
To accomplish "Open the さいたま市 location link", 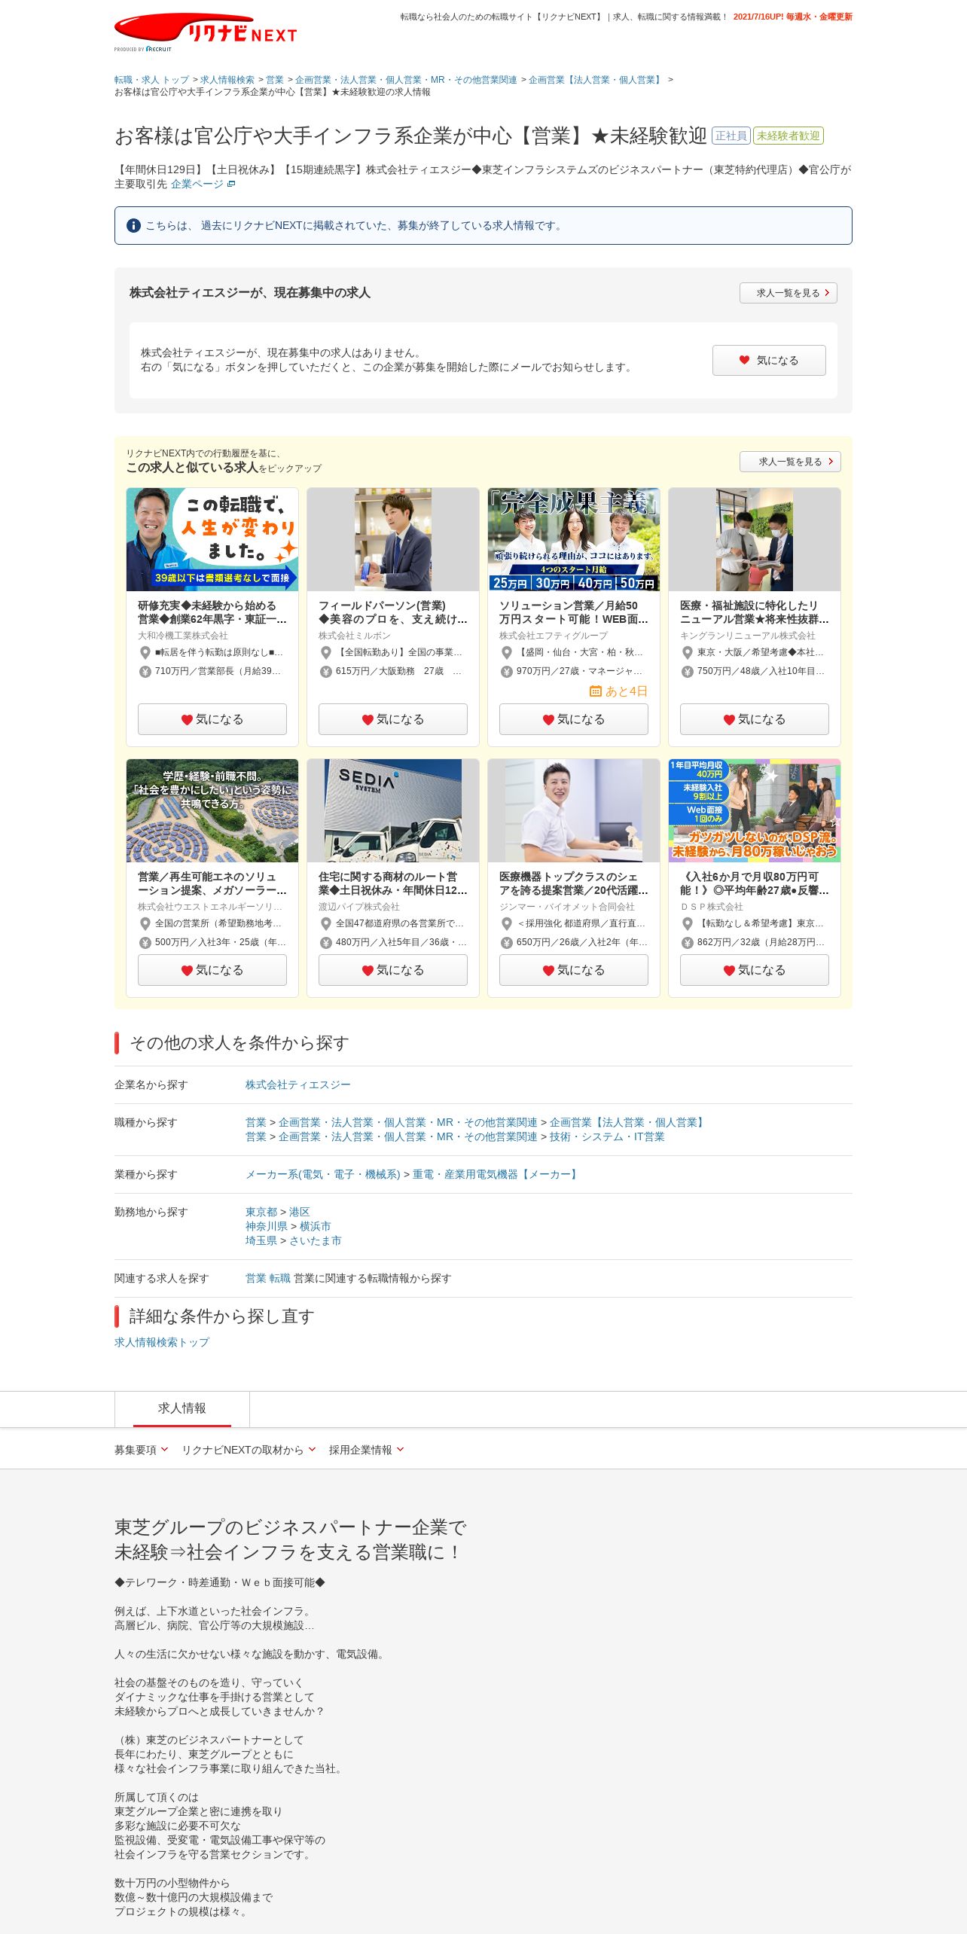I will [316, 1240].
